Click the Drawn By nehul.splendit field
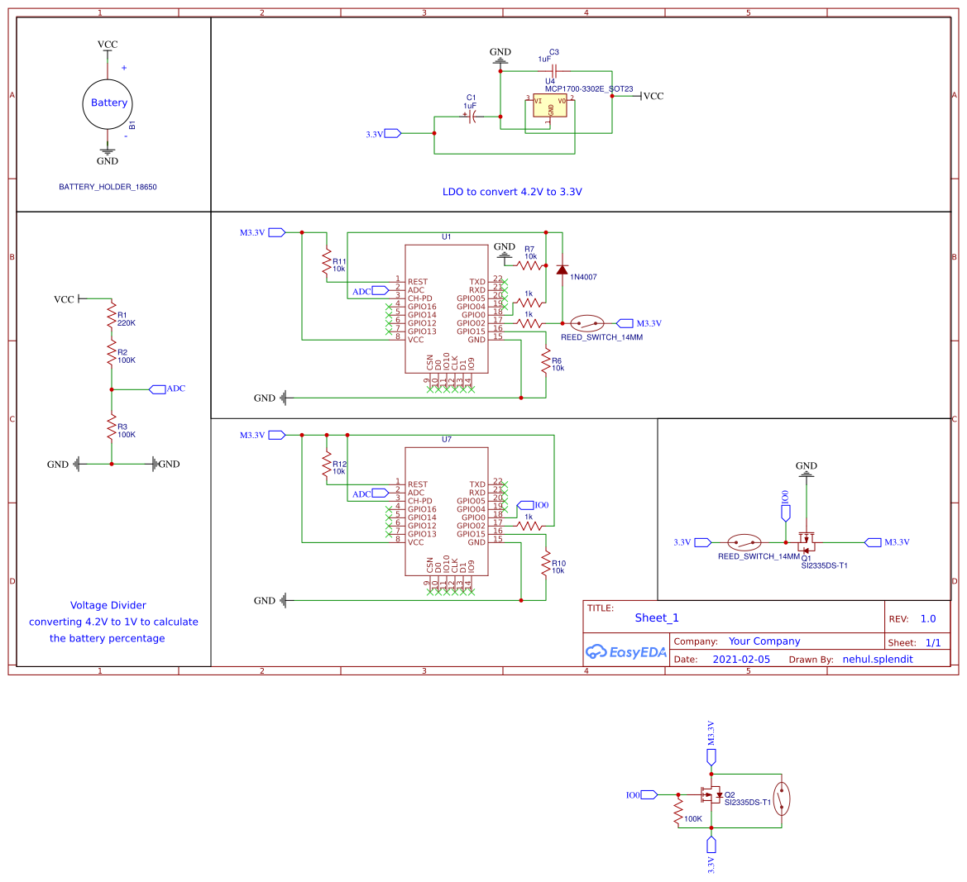Viewport: 967px width, 882px height. (877, 659)
